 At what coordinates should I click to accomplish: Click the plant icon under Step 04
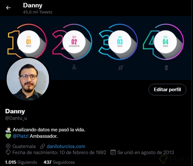point(166,68)
